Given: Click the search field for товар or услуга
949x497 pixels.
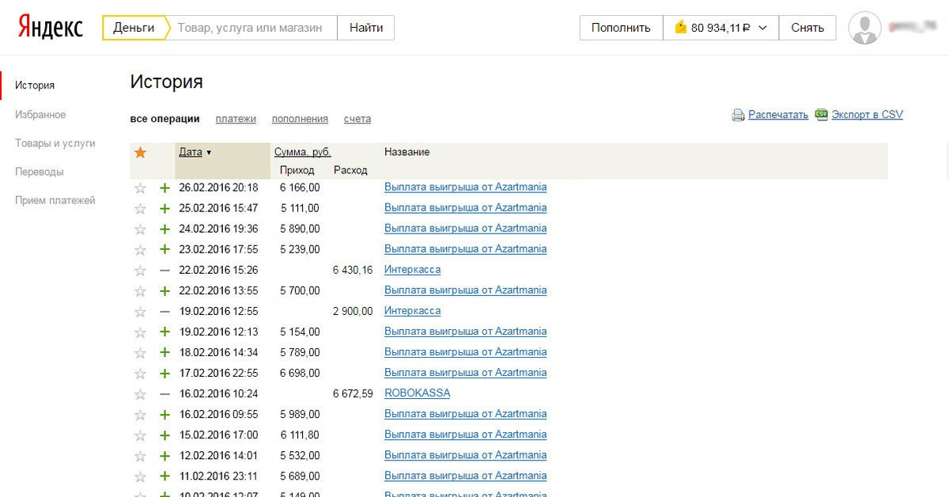Looking at the screenshot, I should pos(250,28).
